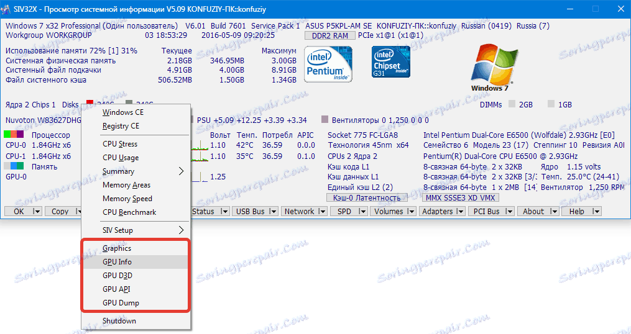Click the Network button

pyautogui.click(x=300, y=212)
